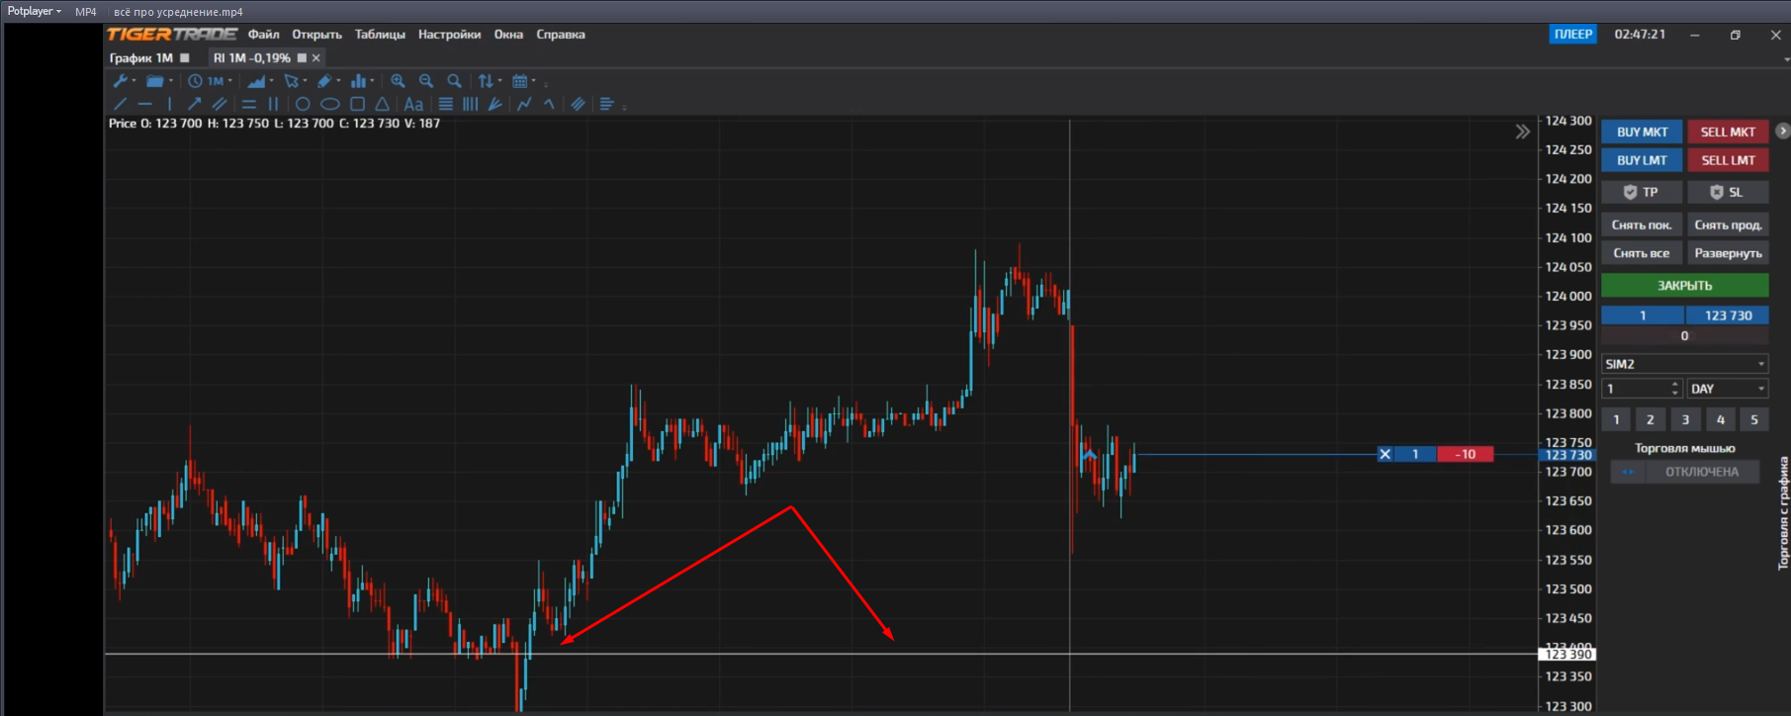
Task: Click the zoom in magnifier icon
Action: point(398,81)
